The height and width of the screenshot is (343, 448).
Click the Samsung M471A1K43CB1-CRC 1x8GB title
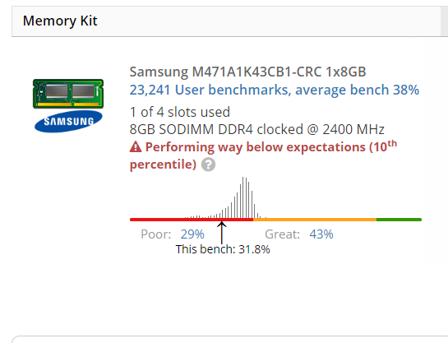247,72
